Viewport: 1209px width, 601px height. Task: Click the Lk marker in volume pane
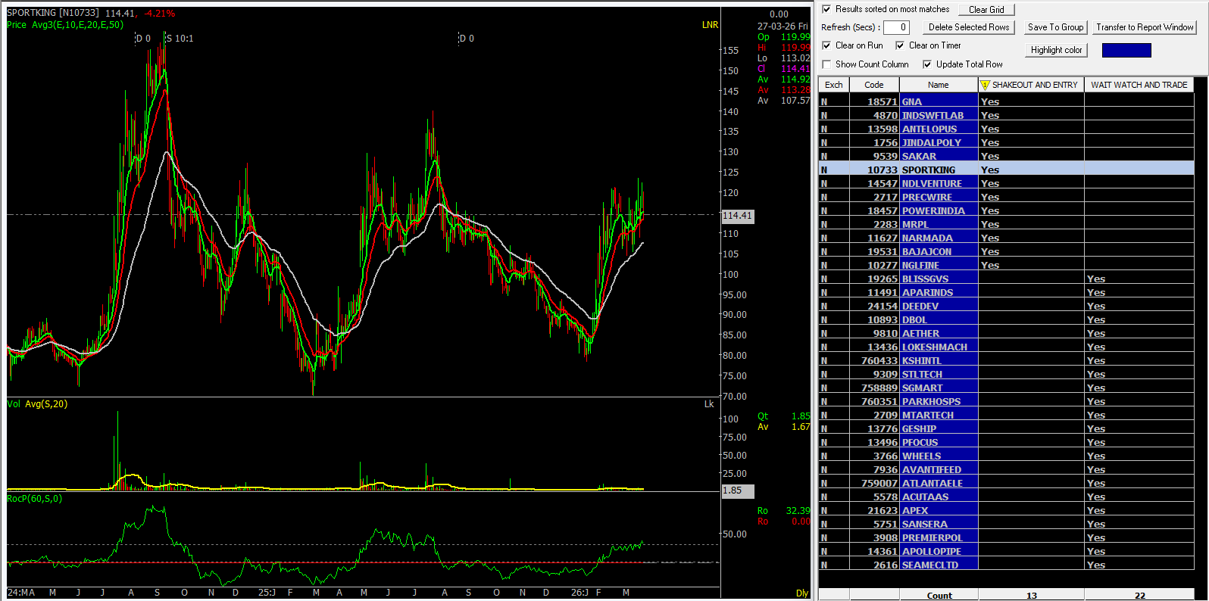[709, 404]
